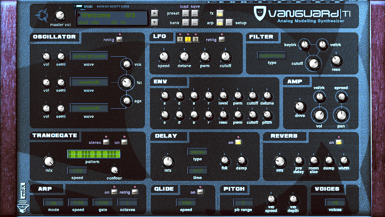Viewport: 385px width, 217px height.
Task: Click the filter cutoff knob
Action: pyautogui.click(x=314, y=64)
